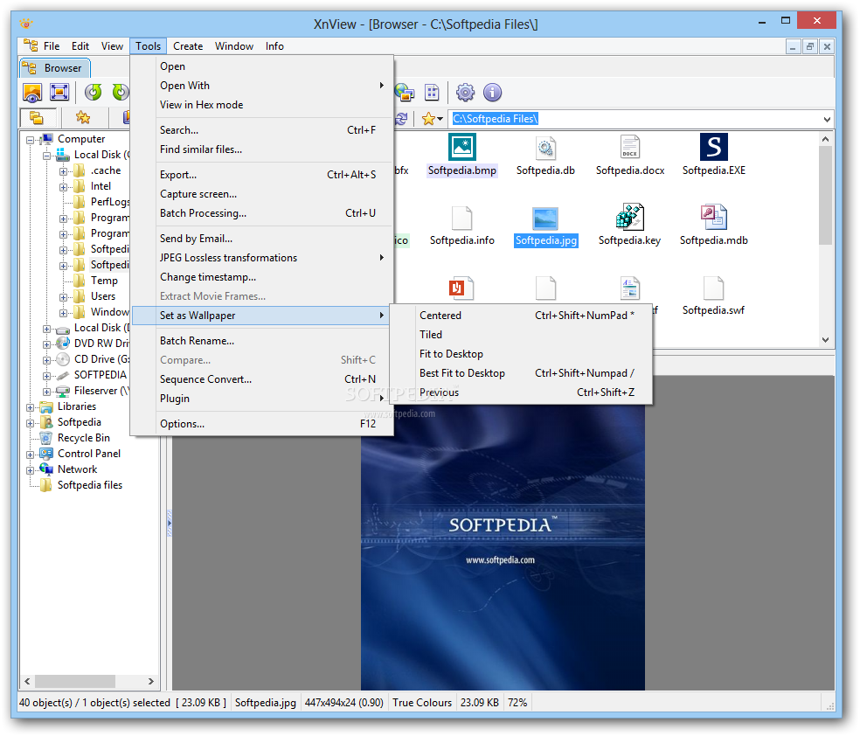Click the contact sheet grid toolbar icon
This screenshot has height=736, width=860.
pos(433,92)
